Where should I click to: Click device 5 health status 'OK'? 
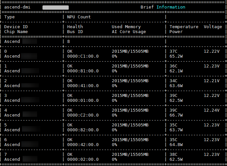[x=70, y=125]
